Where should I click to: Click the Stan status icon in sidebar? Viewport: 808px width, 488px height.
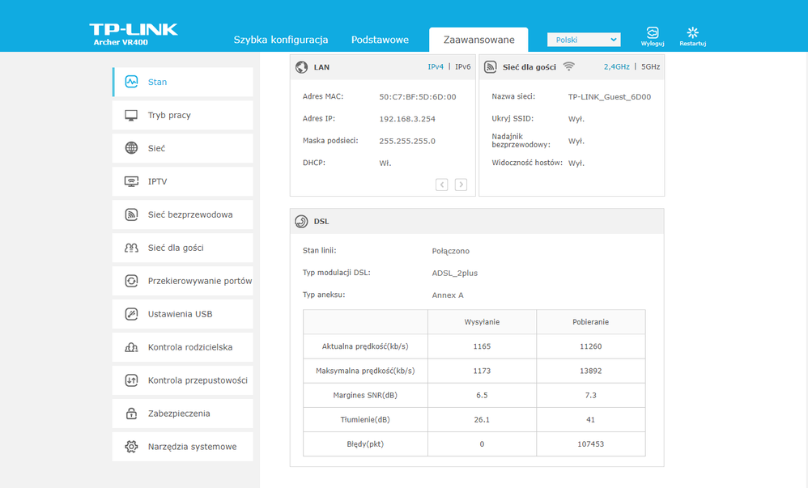coord(131,82)
